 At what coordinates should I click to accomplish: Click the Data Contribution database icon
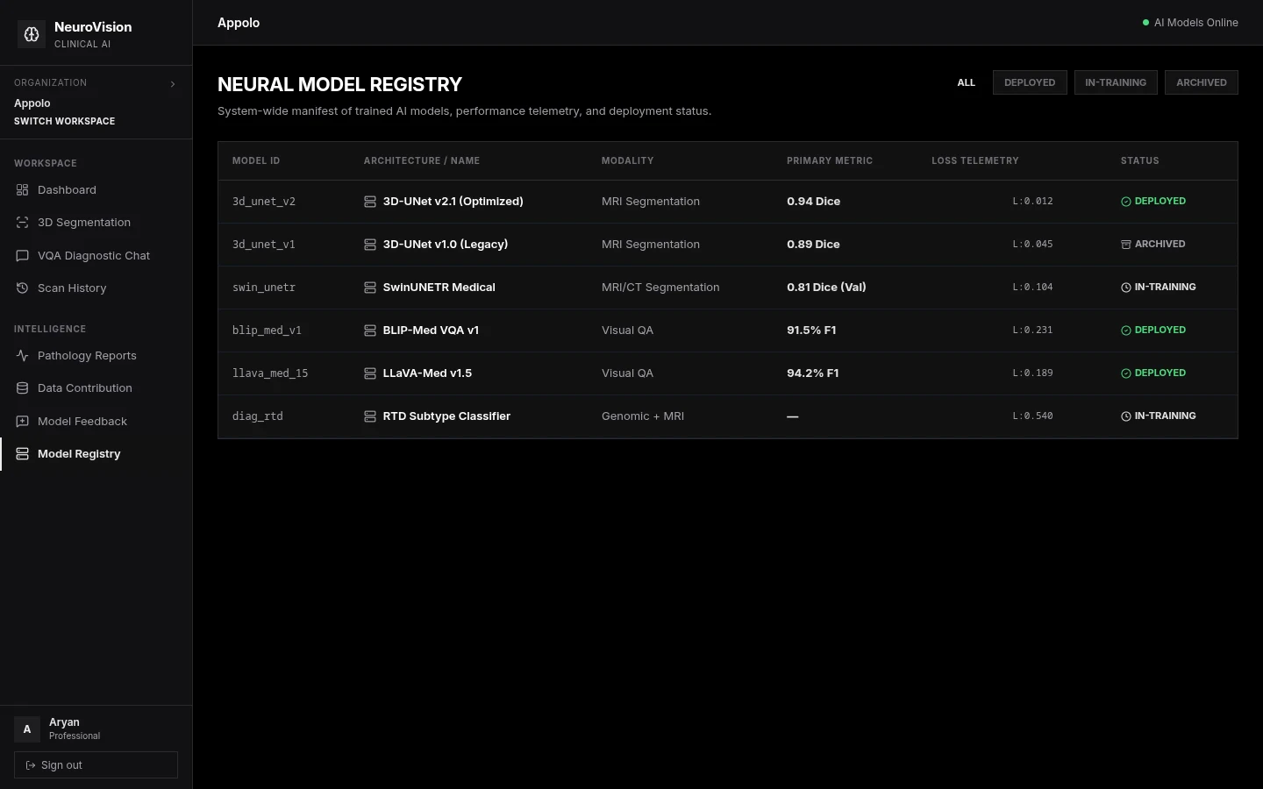[x=22, y=388]
